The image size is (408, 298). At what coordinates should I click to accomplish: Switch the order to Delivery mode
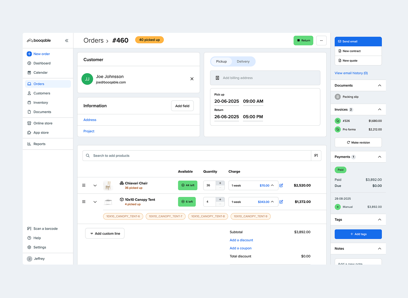(x=243, y=61)
